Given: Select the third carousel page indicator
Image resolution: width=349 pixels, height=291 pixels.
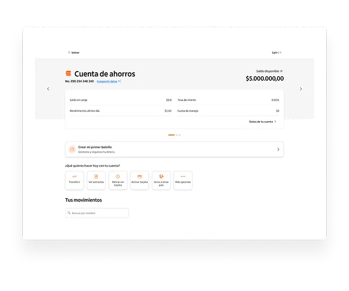Looking at the screenshot, I should 180,135.
